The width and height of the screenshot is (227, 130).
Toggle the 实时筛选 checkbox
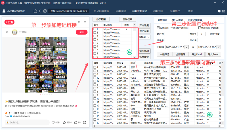(158, 28)
